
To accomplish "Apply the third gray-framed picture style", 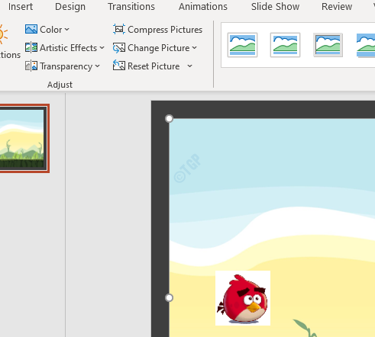I will click(328, 45).
